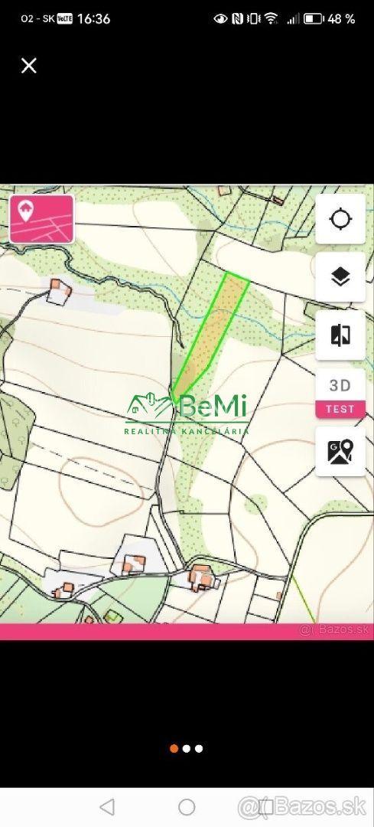Image resolution: width=374 pixels, height=827 pixels.
Task: Jump to second photo indicator dot
Action: 187,748
